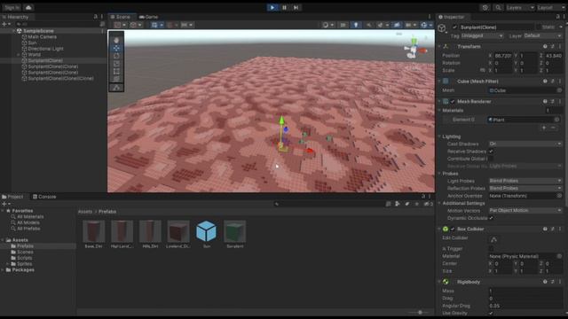Switch to the Game tab
This screenshot has height=319, width=568.
coord(148,17)
